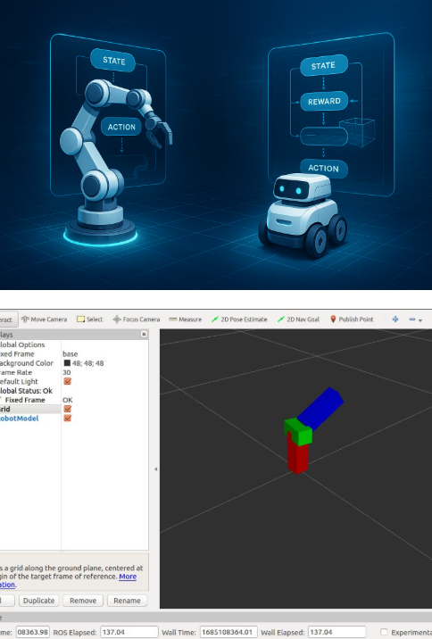
Task: Pick the Measure tool
Action: [186, 319]
